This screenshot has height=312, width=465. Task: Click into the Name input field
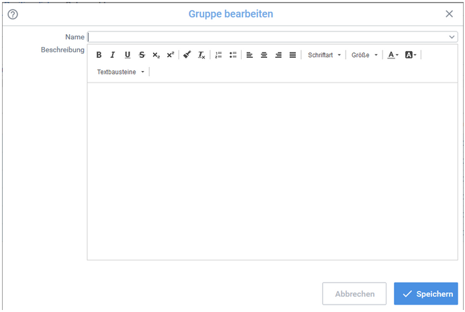click(x=268, y=37)
